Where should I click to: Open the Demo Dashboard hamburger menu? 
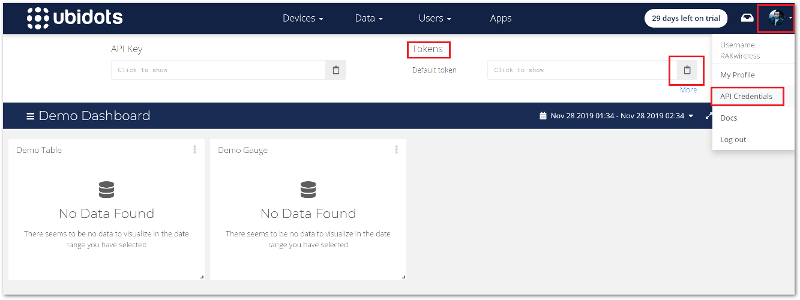pos(30,116)
